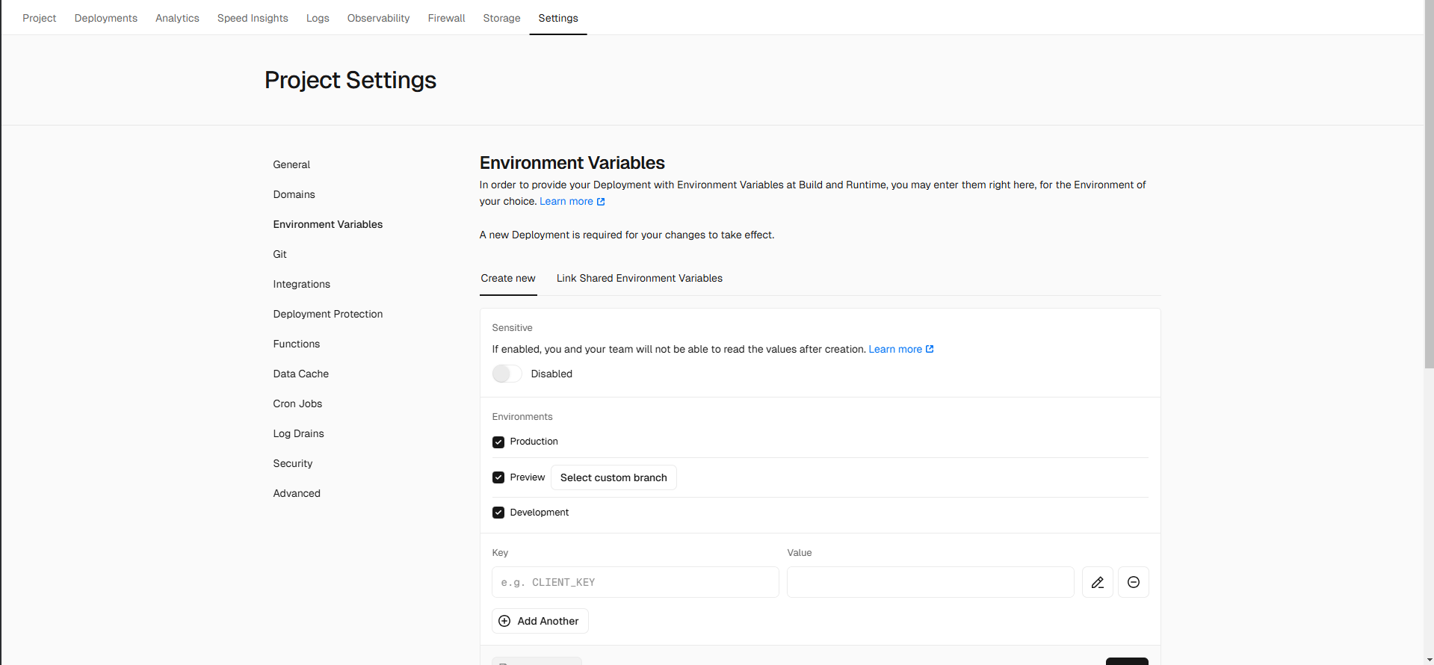Click the edit pencil icon beside Value
Viewport: 1434px width, 665px height.
pyautogui.click(x=1097, y=582)
